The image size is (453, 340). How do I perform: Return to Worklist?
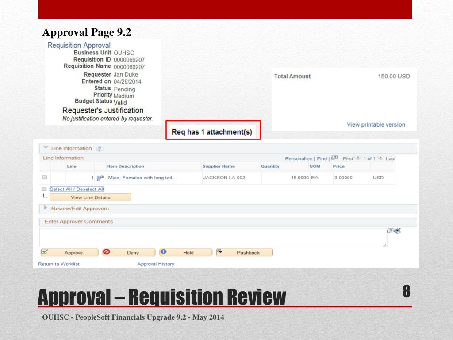(59, 264)
